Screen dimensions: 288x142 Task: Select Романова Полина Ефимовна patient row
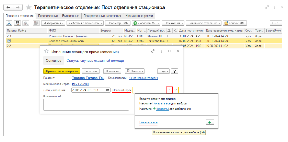tap(68, 36)
